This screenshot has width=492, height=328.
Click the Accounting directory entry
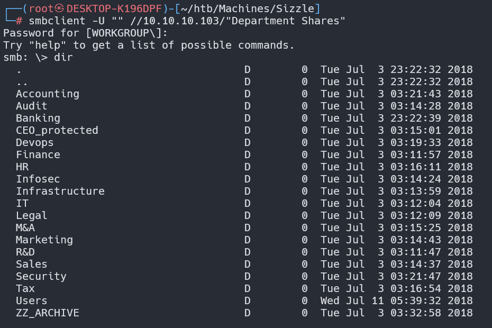point(48,94)
